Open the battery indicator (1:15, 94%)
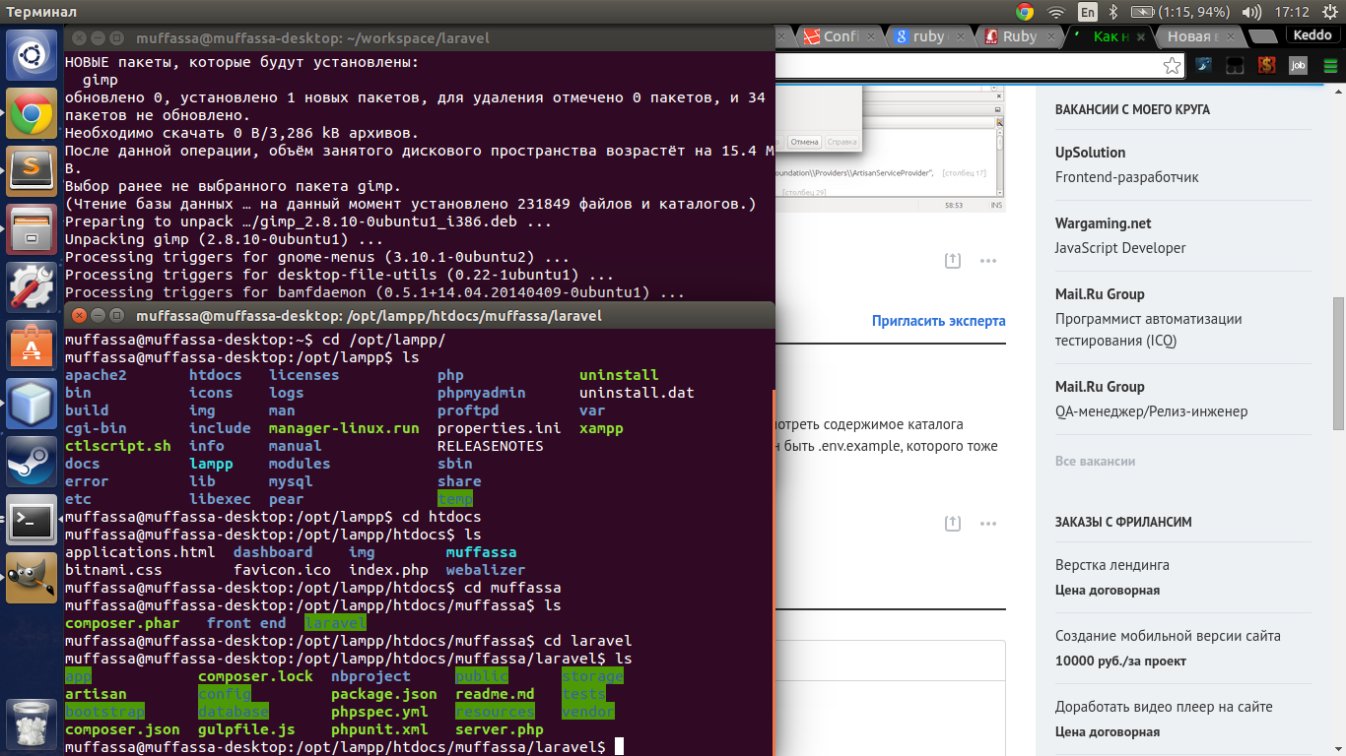This screenshot has height=756, width=1346. tap(1180, 12)
